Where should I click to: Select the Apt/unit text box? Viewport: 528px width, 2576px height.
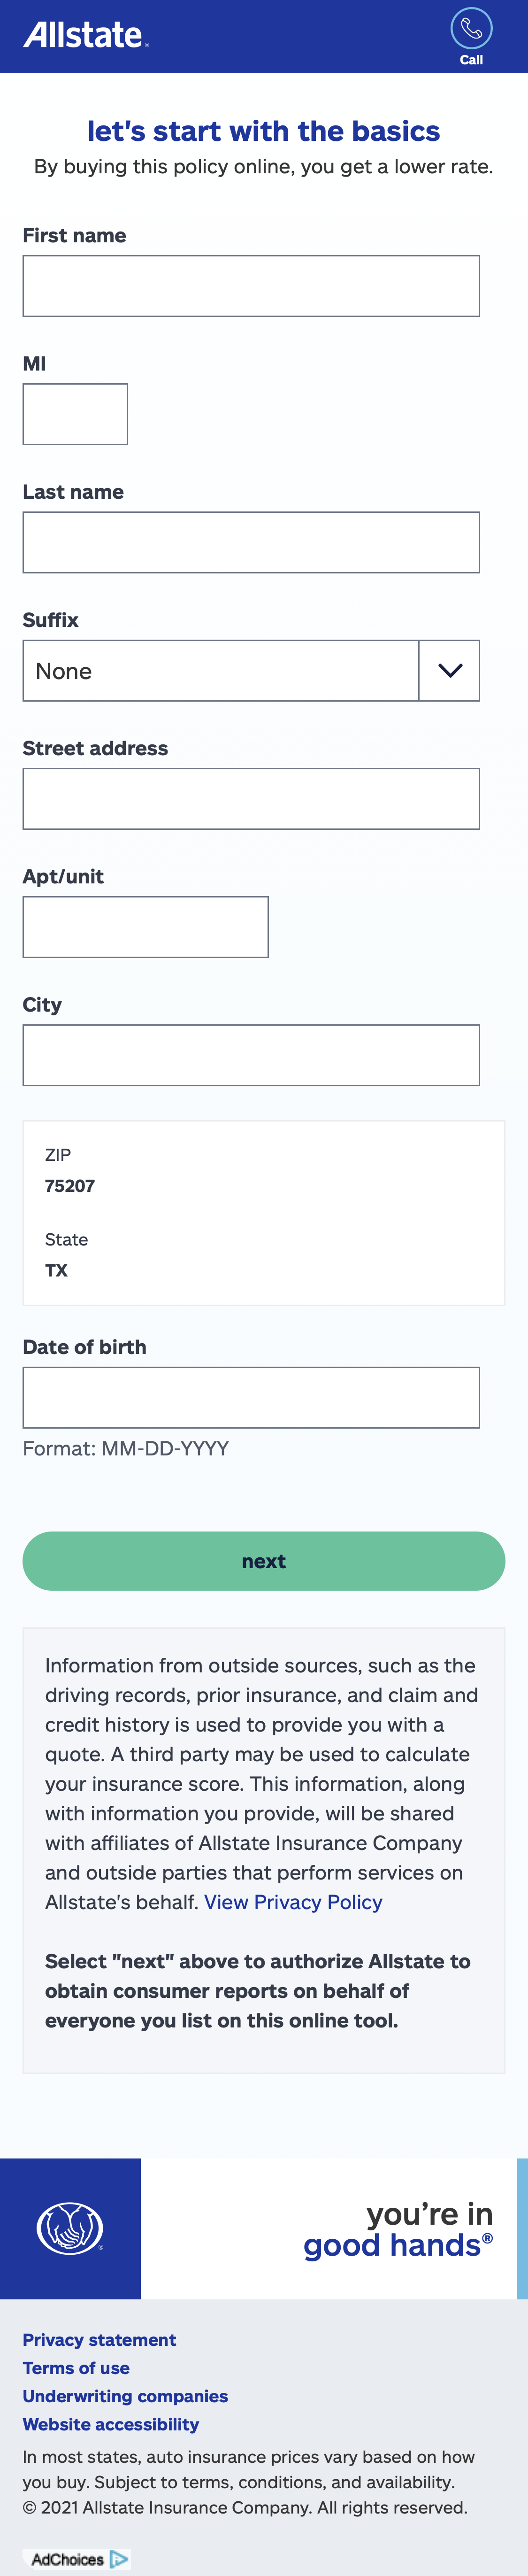click(x=145, y=927)
